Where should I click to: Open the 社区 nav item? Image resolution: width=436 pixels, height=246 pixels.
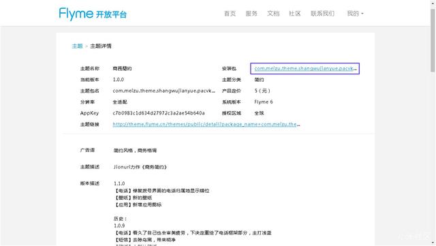click(295, 14)
